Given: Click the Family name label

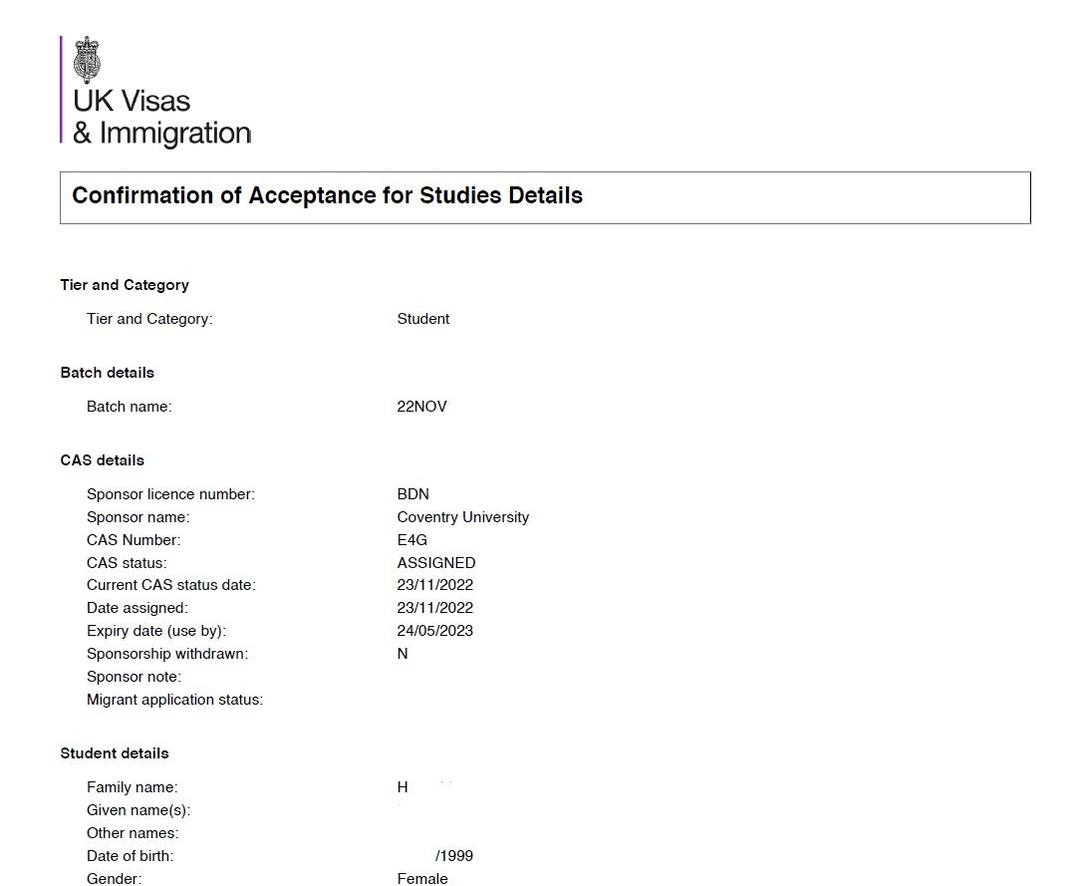Looking at the screenshot, I should point(133,787).
